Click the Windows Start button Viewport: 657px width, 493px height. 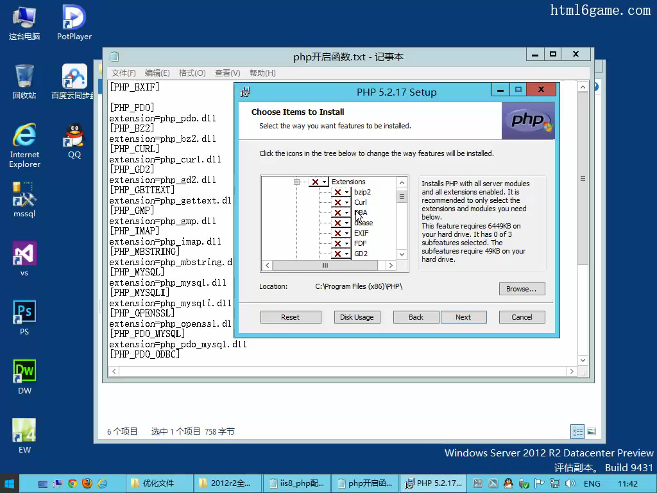tap(9, 483)
